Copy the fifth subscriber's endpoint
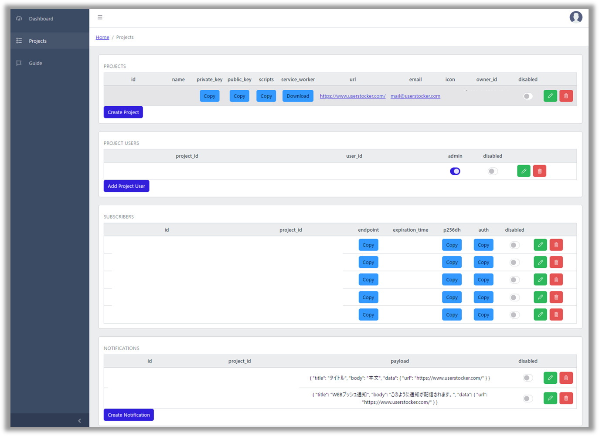This screenshot has height=436, width=599. coord(368,314)
